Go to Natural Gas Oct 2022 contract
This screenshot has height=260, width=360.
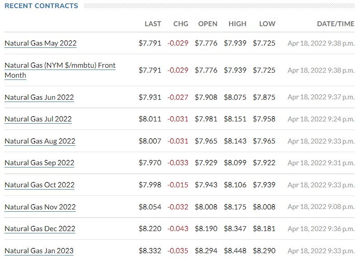[39, 185]
